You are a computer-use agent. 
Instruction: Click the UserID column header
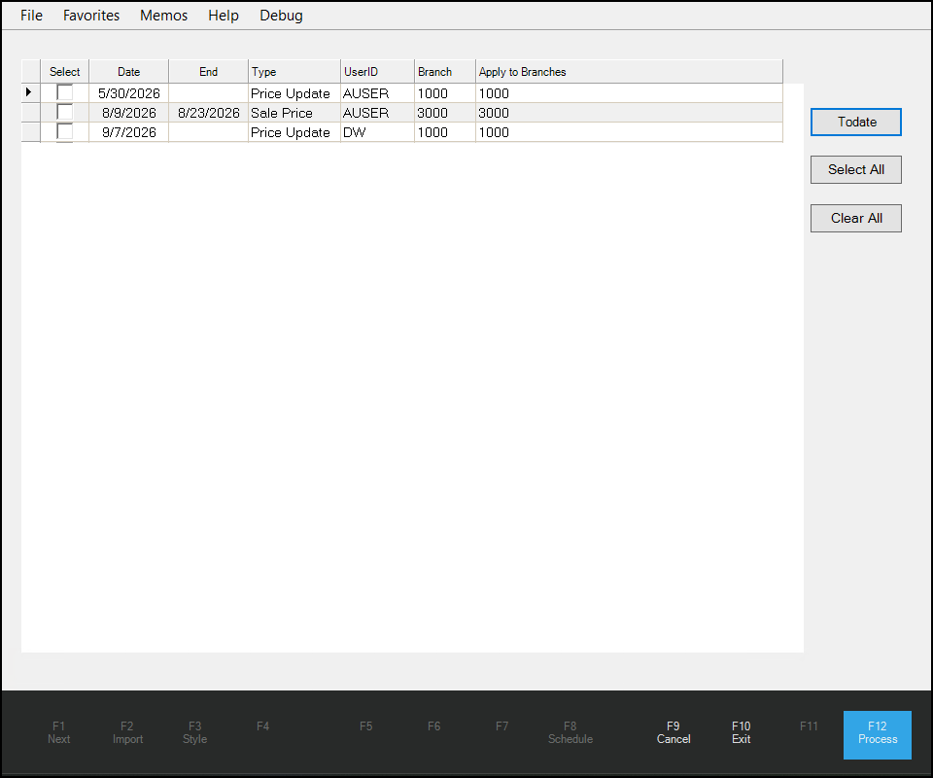(359, 71)
